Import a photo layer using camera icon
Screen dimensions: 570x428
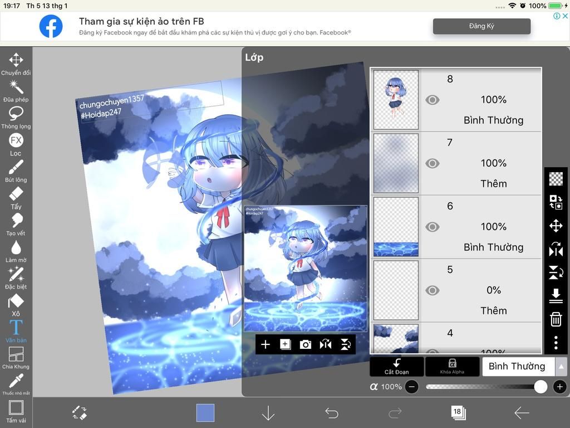tap(306, 344)
